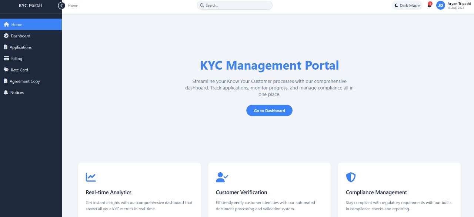
Task: Click the Applications document icon
Action: pyautogui.click(x=6, y=47)
